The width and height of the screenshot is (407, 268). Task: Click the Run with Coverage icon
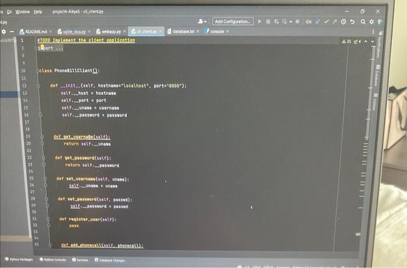click(276, 22)
